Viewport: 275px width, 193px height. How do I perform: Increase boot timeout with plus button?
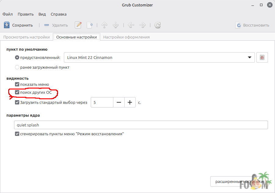130,103
